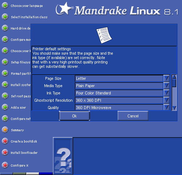Click the red star for Install bootloader
Screen dimensions: 182x175
(x=5, y=152)
